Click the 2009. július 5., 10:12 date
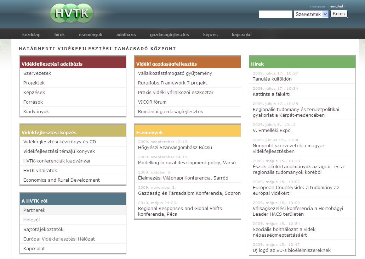 point(274,125)
